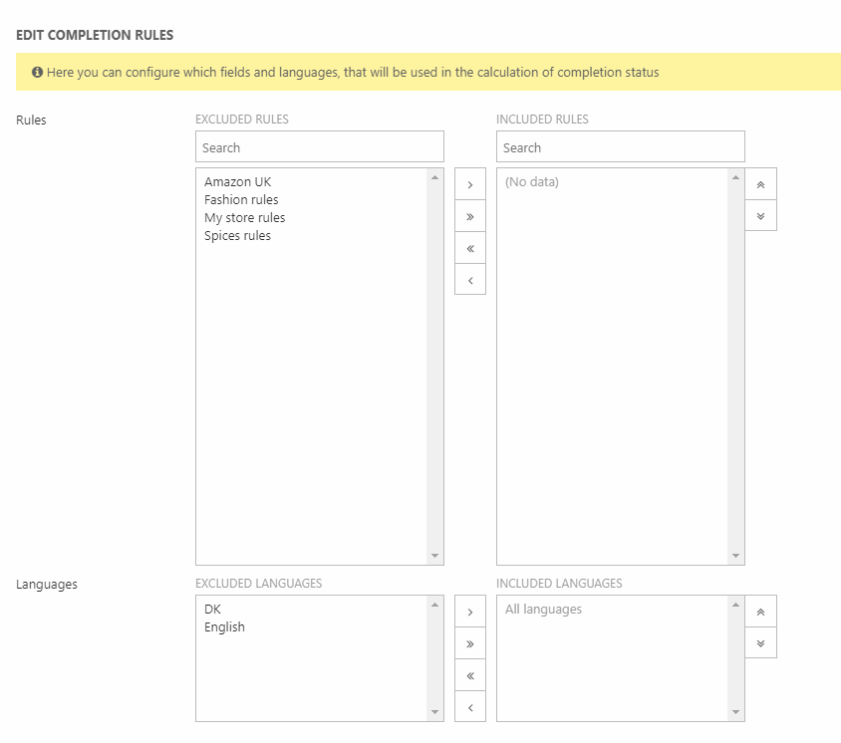Image resolution: width=841 pixels, height=743 pixels.
Task: Click the move-left arrow for rules
Action: [x=469, y=280]
